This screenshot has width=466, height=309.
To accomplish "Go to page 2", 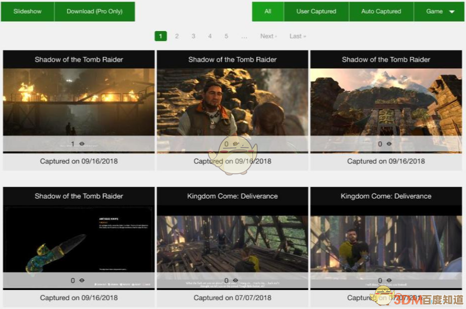I will pos(177,36).
